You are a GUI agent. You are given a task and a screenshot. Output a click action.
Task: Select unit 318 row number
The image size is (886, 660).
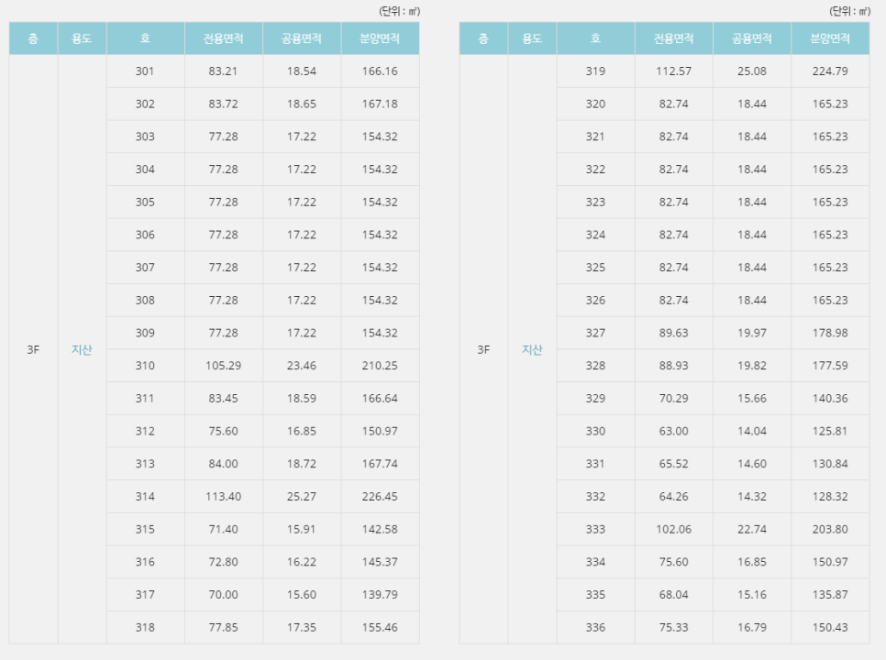pos(145,628)
